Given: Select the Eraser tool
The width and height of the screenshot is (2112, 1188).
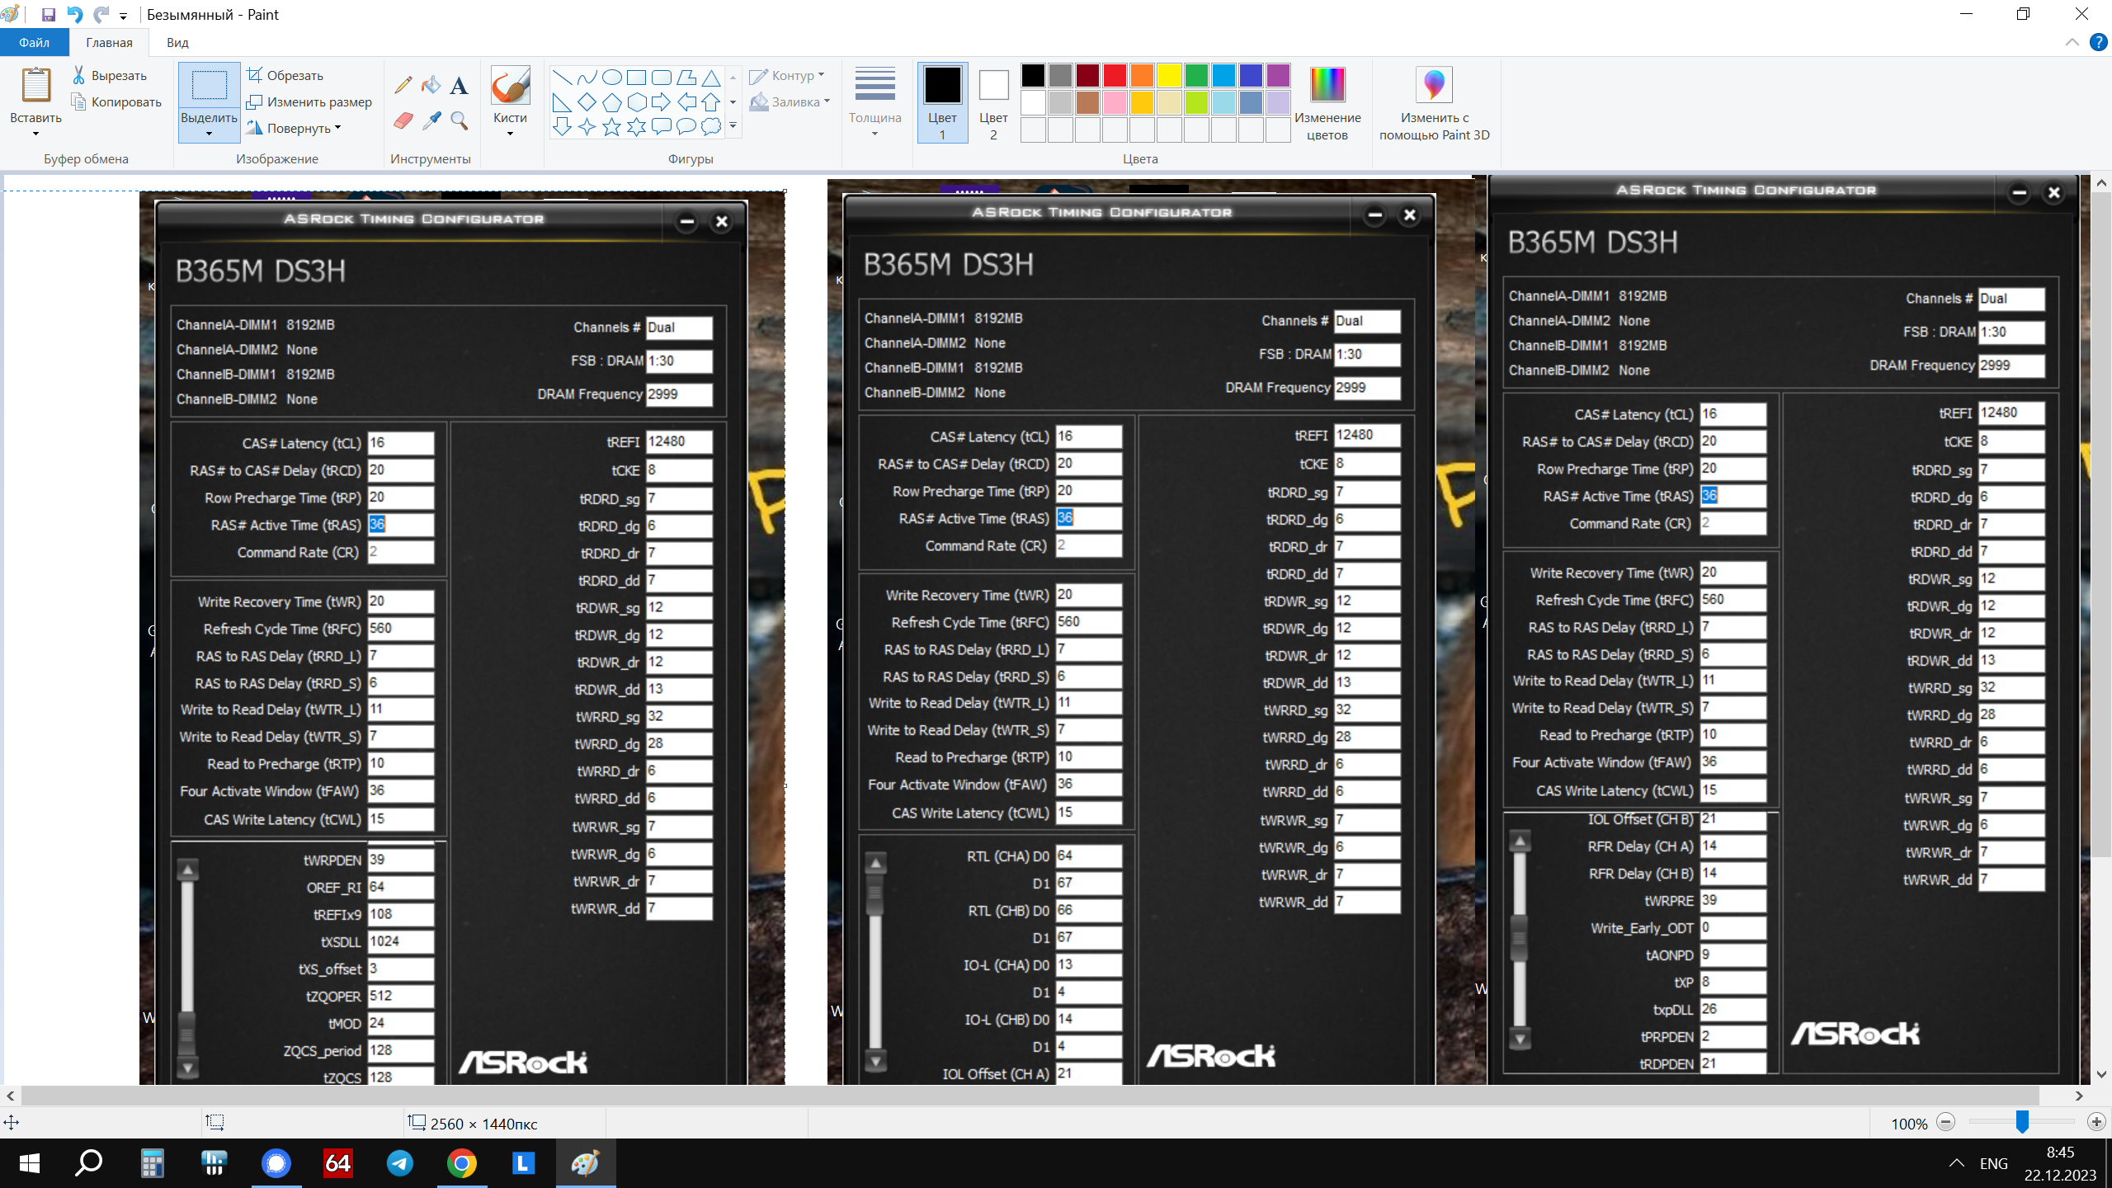Looking at the screenshot, I should coord(403,121).
